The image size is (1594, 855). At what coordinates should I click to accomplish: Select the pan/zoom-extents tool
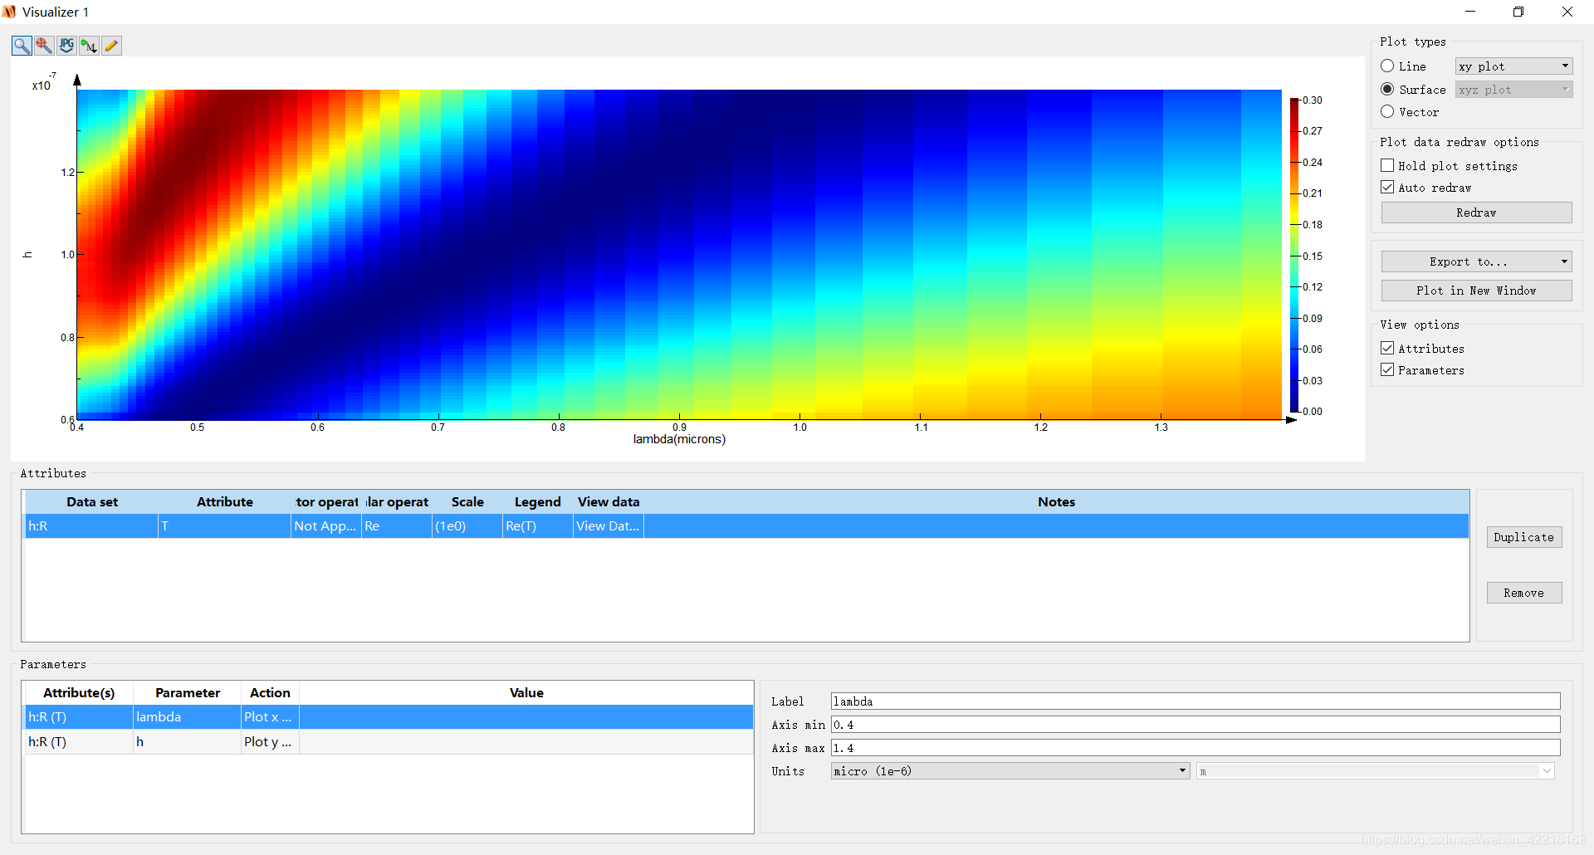(43, 46)
